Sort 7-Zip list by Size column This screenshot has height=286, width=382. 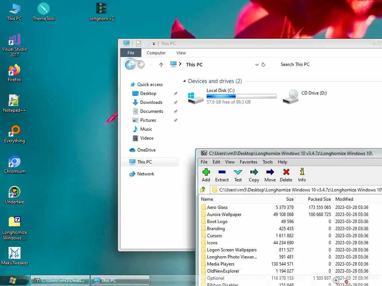(x=289, y=199)
